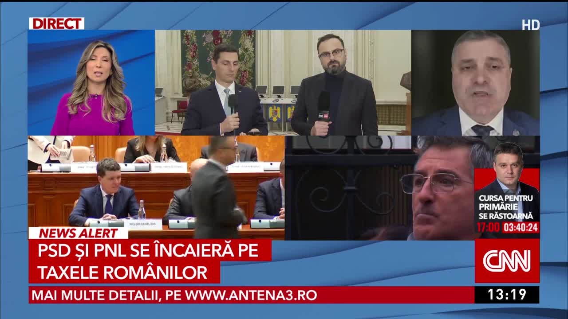The height and width of the screenshot is (319, 568).
Task: Click the coat of arms on the voting booth
Action: point(274,113)
